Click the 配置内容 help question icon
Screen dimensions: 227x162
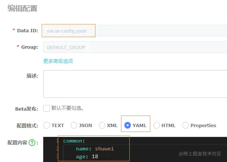pos(32,142)
